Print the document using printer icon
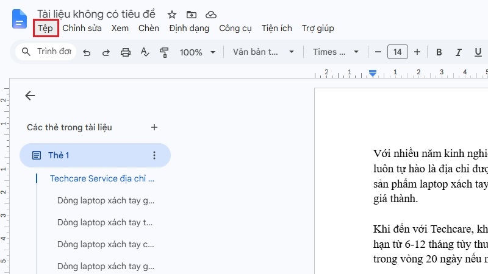Image resolution: width=488 pixels, height=274 pixels. 126,52
